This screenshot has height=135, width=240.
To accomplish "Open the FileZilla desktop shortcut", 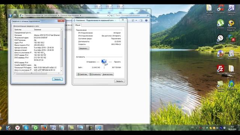I will coord(220,69).
